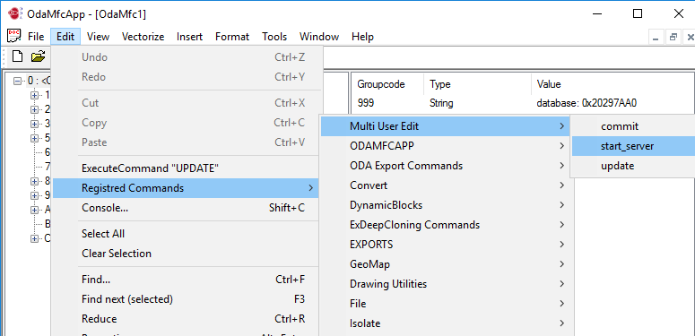
Task: Choose Reduce menu entry
Action: coord(186,319)
